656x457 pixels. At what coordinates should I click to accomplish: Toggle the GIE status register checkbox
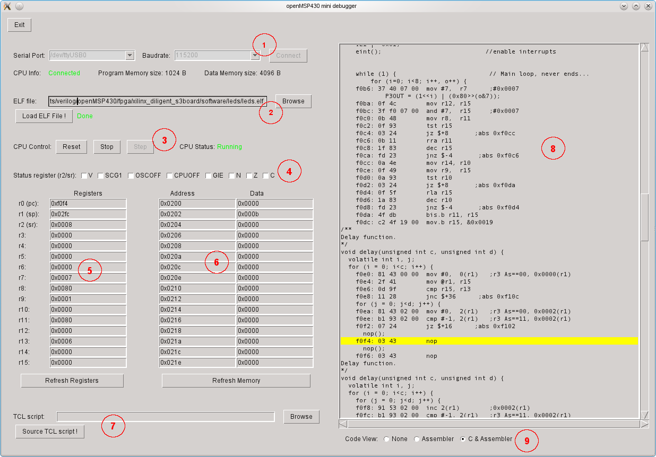[x=208, y=175]
